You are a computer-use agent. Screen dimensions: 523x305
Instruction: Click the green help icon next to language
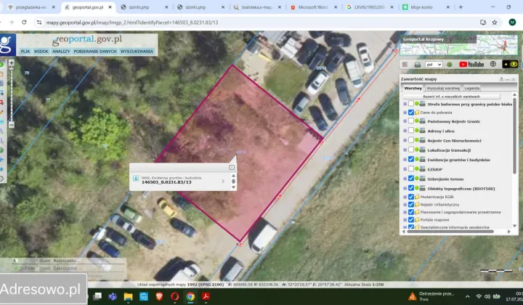coord(450,65)
